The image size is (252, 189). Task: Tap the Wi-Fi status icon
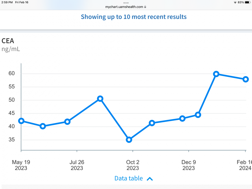pos(235,3)
